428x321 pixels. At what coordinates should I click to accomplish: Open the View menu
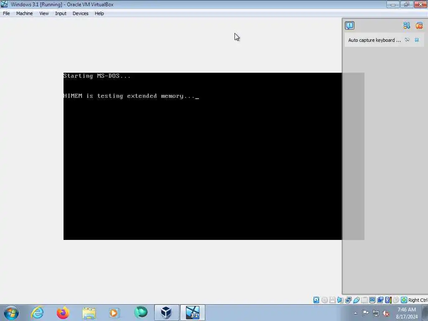43,13
